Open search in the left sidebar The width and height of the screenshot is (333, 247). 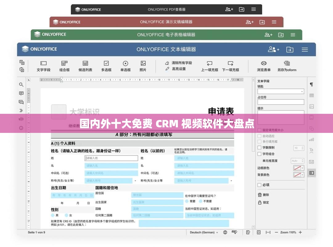point(21,85)
